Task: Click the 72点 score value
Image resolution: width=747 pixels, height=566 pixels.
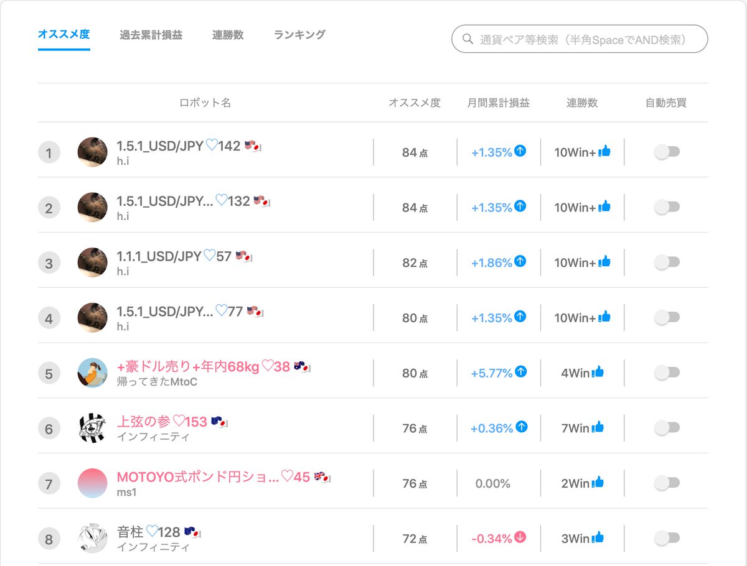Action: [x=415, y=539]
